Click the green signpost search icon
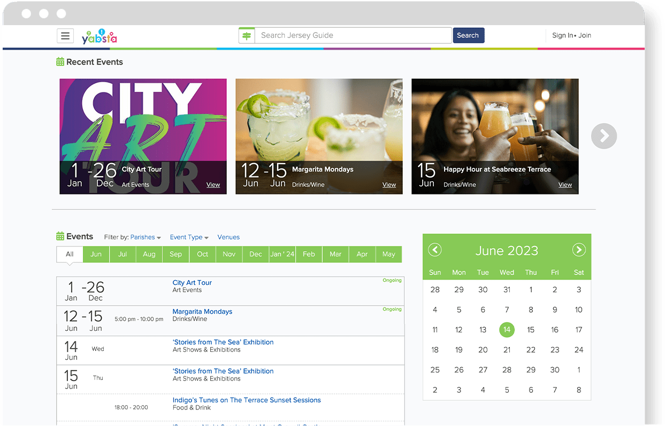Screen dimensions: 665x426 point(247,36)
